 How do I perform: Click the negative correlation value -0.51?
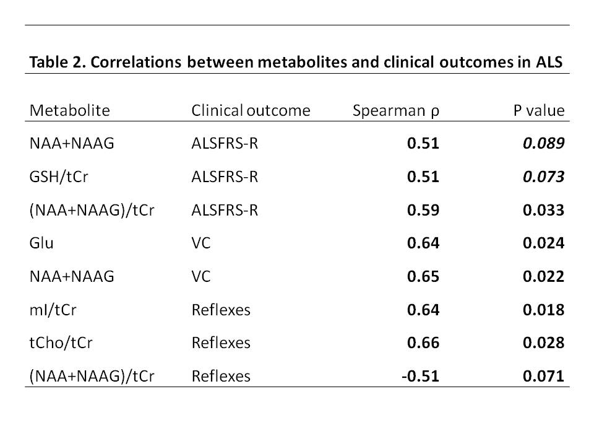420,376
